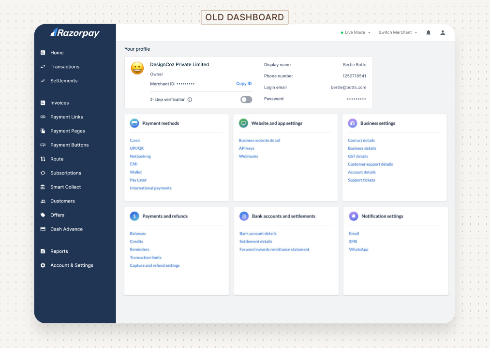Click the Invoices sidebar icon
The image size is (490, 348).
(x=43, y=103)
